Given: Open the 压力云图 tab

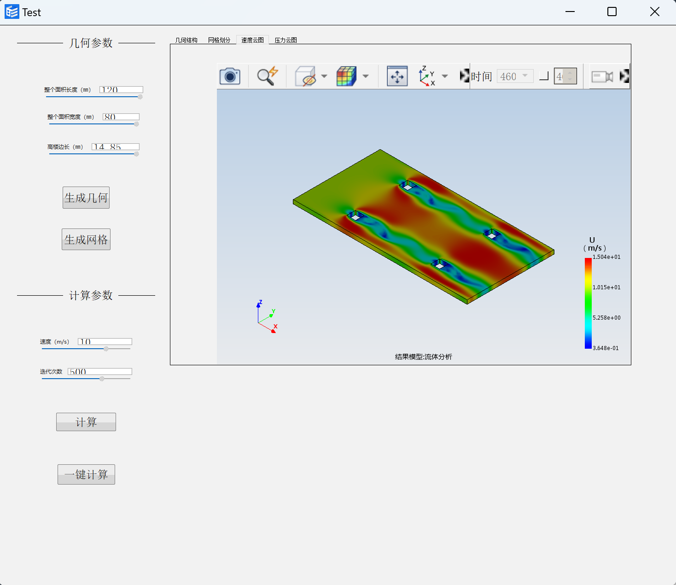Looking at the screenshot, I should 286,40.
